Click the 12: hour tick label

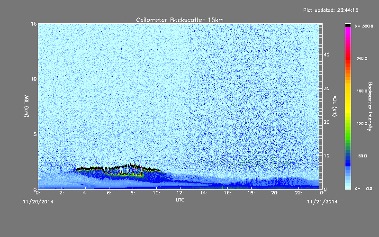[x=180, y=193]
